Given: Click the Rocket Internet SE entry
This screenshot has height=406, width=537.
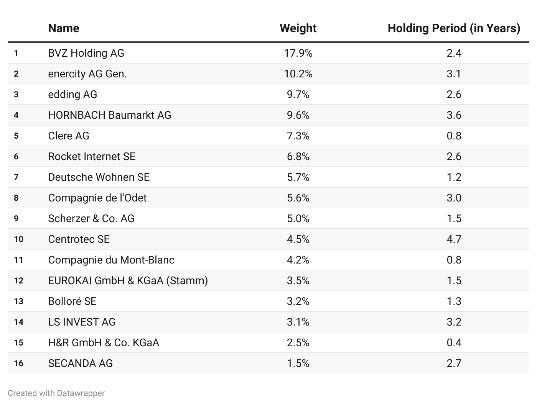Looking at the screenshot, I should pyautogui.click(x=92, y=156).
